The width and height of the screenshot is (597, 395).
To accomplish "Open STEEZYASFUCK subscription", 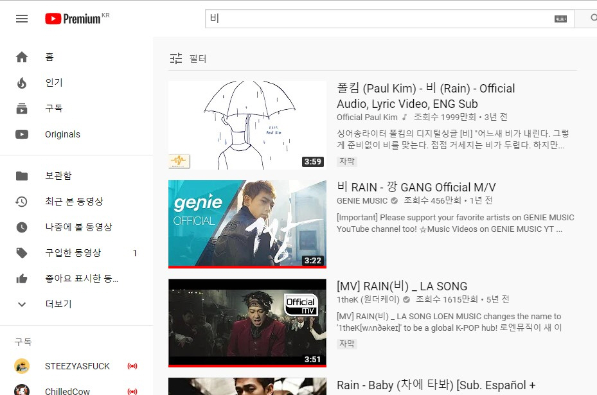I will click(77, 366).
